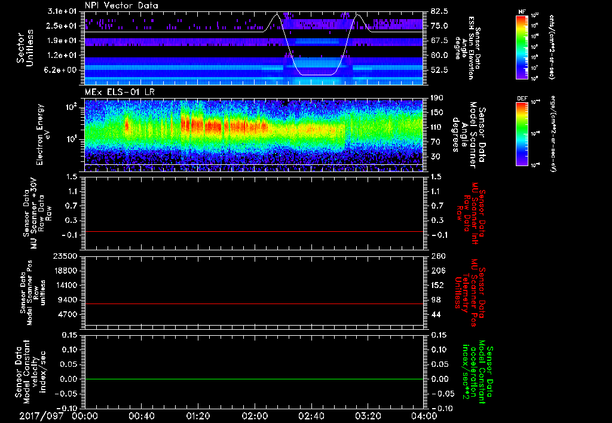612x423 pixels.
Task: Click the 00:00 time axis label
Action: click(x=85, y=416)
